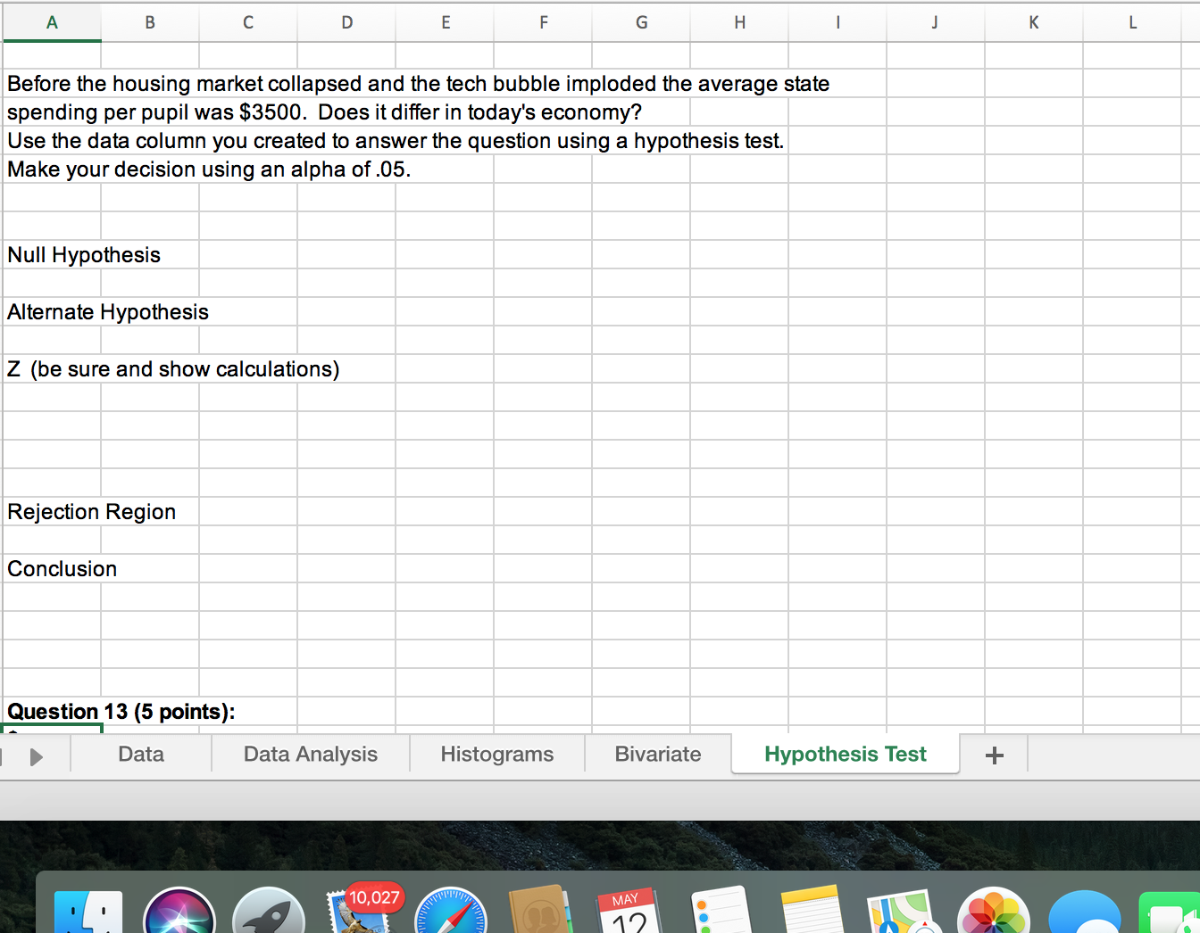Open Photos colorful flower icon
This screenshot has width=1200, height=933.
[994, 912]
